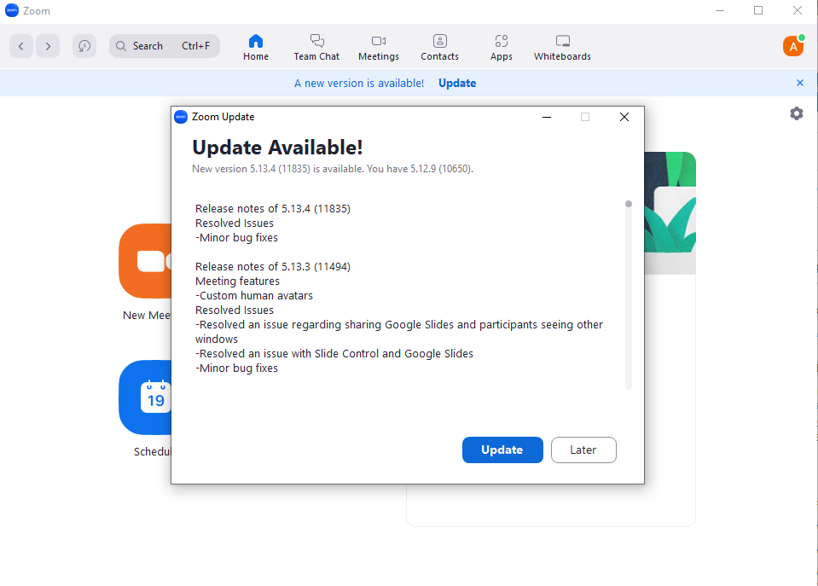Close the Zoom Update dialog
The image size is (818, 586).
point(624,117)
